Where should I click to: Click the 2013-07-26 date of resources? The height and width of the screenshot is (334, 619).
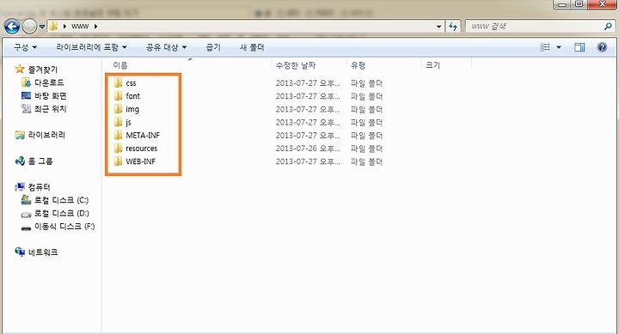[x=308, y=149]
